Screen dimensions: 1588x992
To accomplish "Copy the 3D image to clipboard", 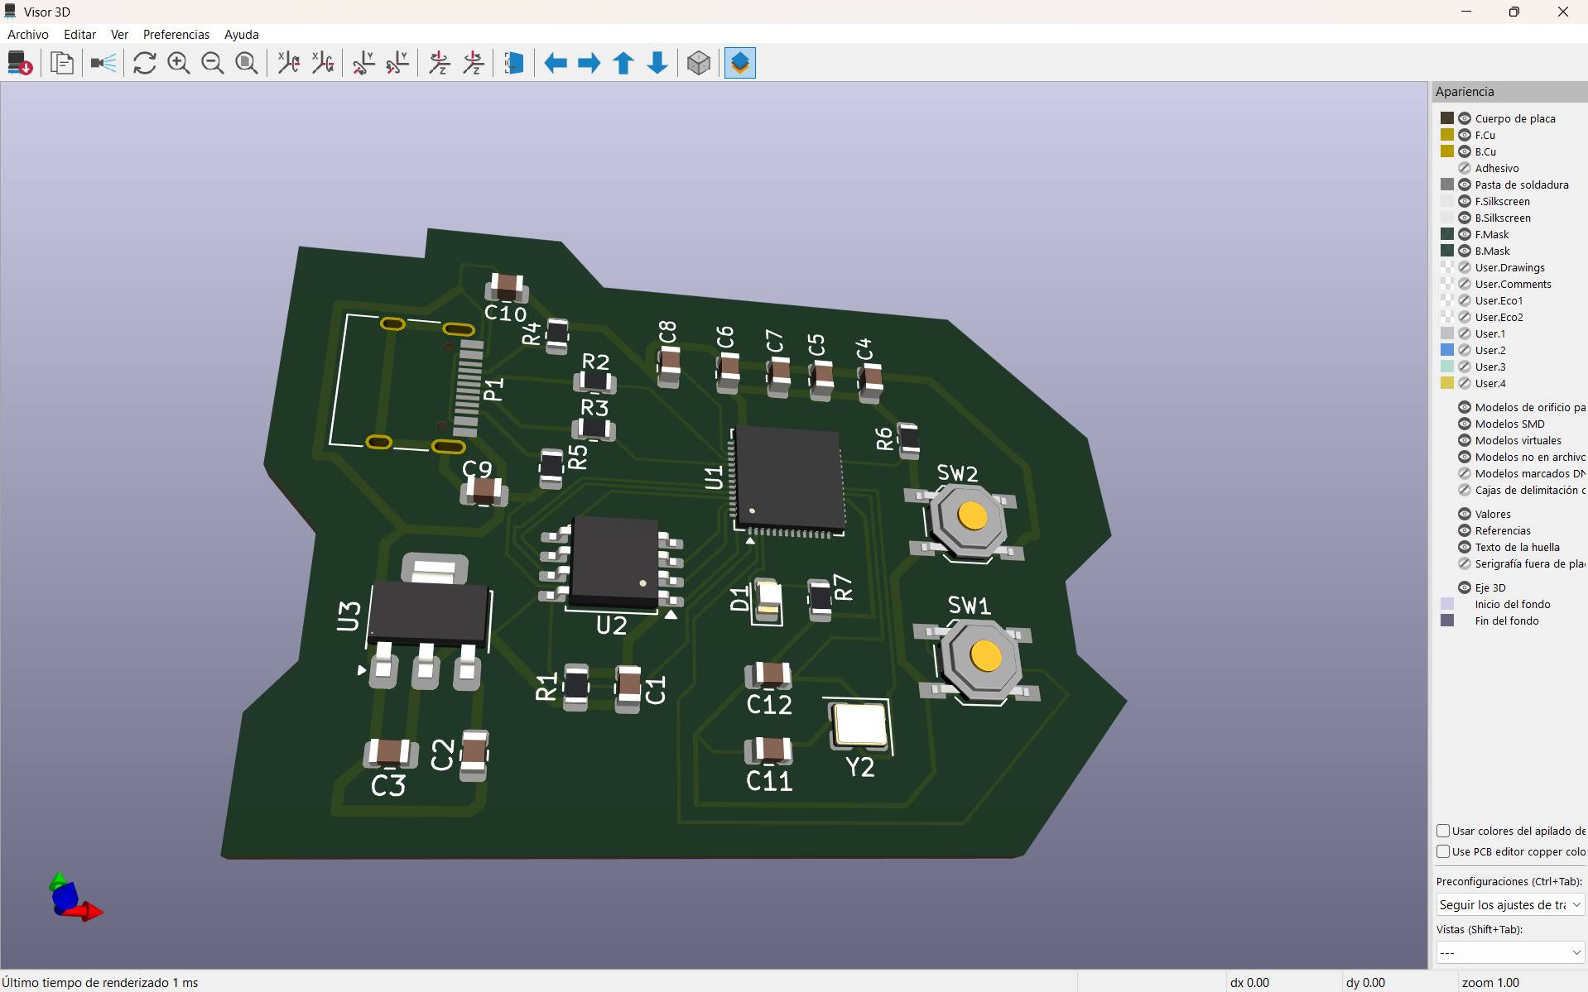I will click(62, 62).
